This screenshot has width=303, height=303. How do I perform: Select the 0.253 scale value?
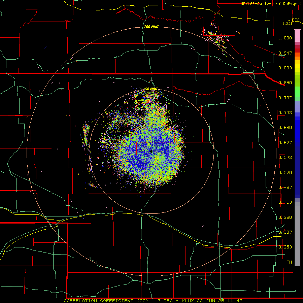coord(285,247)
